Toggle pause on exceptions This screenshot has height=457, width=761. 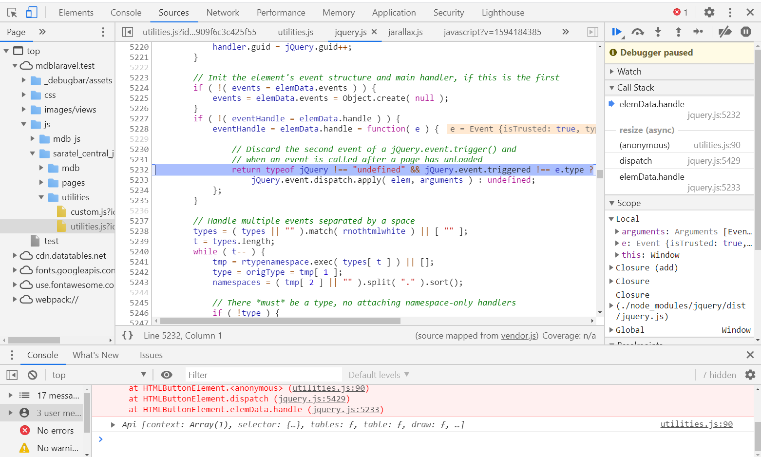pyautogui.click(x=746, y=32)
